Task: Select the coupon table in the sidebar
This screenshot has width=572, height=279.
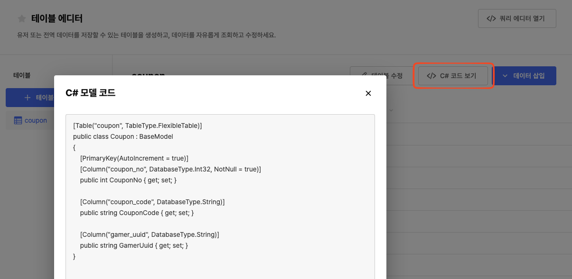Action: (36, 120)
